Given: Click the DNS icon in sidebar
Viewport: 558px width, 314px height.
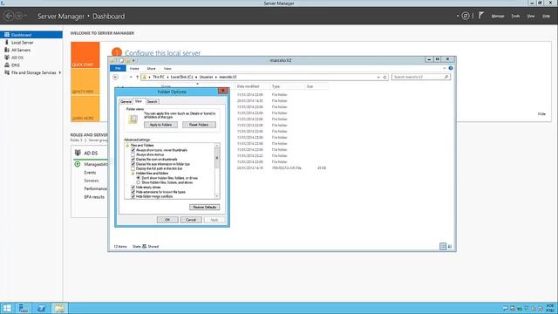Looking at the screenshot, I should (7, 65).
